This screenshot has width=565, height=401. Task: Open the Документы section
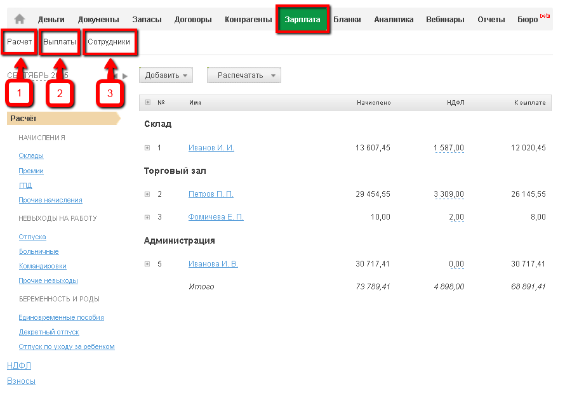(x=98, y=20)
